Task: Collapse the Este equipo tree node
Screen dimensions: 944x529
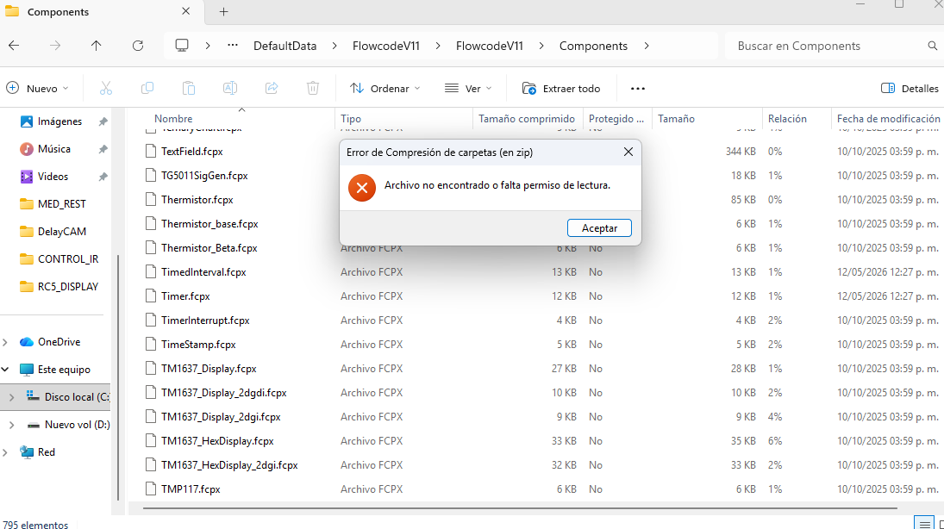Action: click(5, 370)
